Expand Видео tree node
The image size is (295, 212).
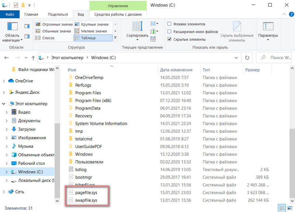(x=7, y=112)
